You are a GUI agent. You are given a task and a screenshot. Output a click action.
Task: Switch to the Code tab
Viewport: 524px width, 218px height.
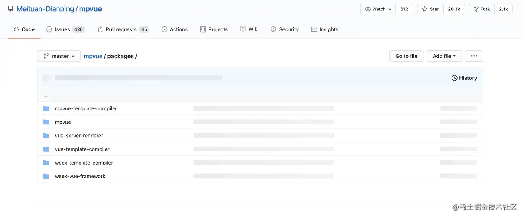tap(24, 29)
